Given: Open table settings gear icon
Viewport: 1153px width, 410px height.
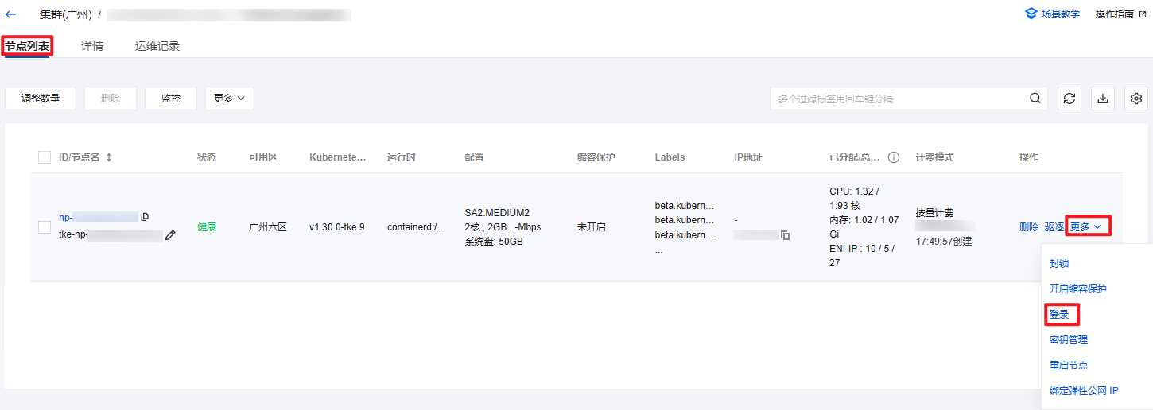Looking at the screenshot, I should point(1136,99).
